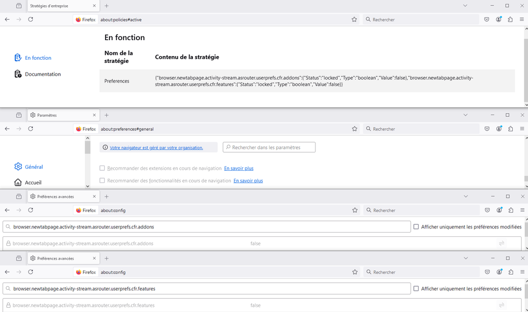Bookmark the about:policies#active page with the star
528x312 pixels.
pos(354,20)
